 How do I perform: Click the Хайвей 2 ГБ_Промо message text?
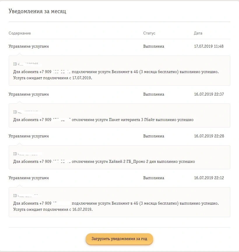[104, 161]
